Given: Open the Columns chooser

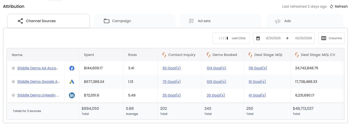Looking at the screenshot, I should click(x=331, y=38).
